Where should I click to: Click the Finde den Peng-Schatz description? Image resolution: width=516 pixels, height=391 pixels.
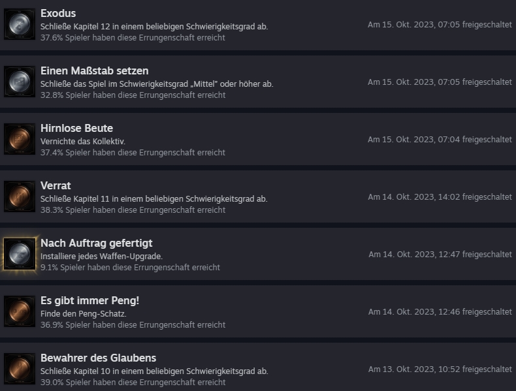coord(83,314)
